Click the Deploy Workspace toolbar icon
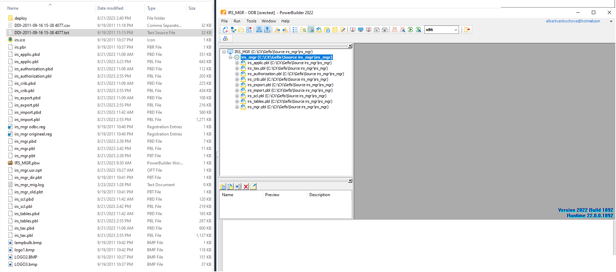Image resolution: width=616 pixels, height=272 pixels. [x=368, y=30]
